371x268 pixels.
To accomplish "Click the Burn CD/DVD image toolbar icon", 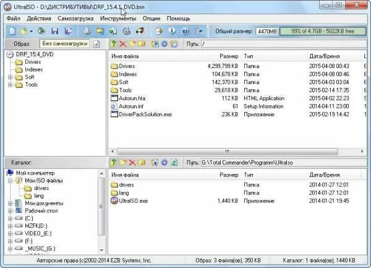I will point(140,31).
